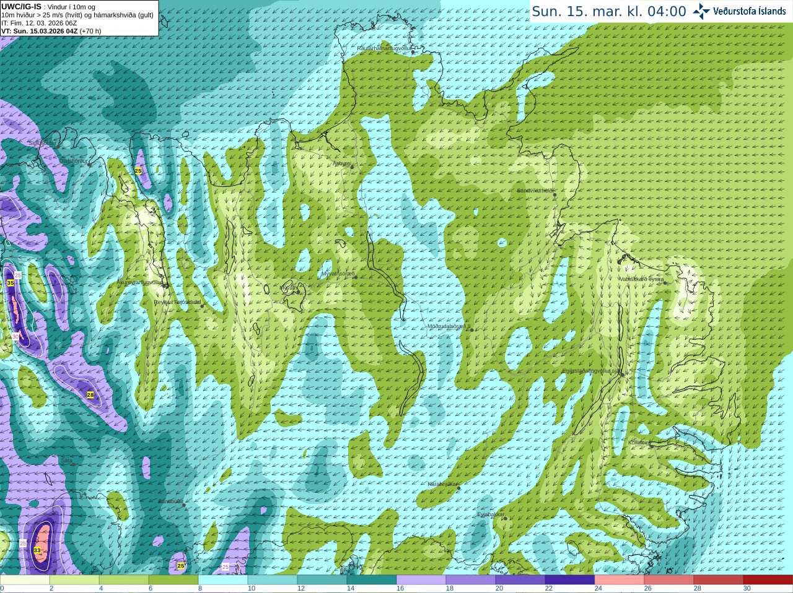Image resolution: width=793 pixels, height=593 pixels.
Task: Click the Ásbyrgi station marker
Action: tap(353, 167)
